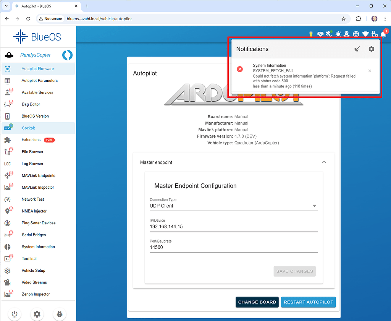Open the Connection Type dropdown
Viewport: 391px width, 321px height.
pyautogui.click(x=234, y=206)
